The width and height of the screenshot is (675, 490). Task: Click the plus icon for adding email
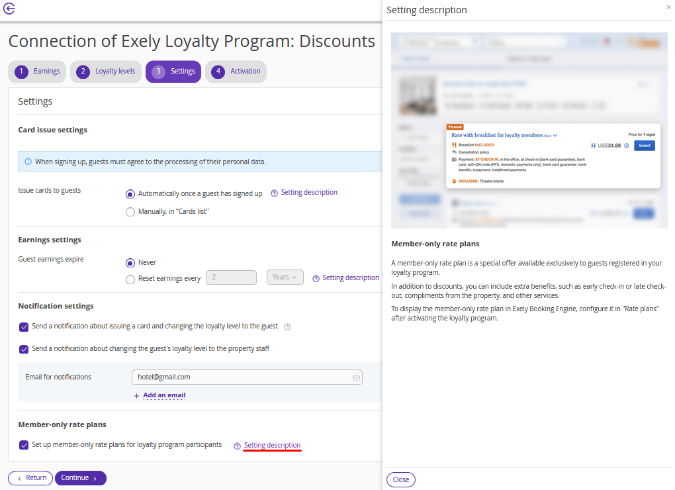click(x=136, y=396)
